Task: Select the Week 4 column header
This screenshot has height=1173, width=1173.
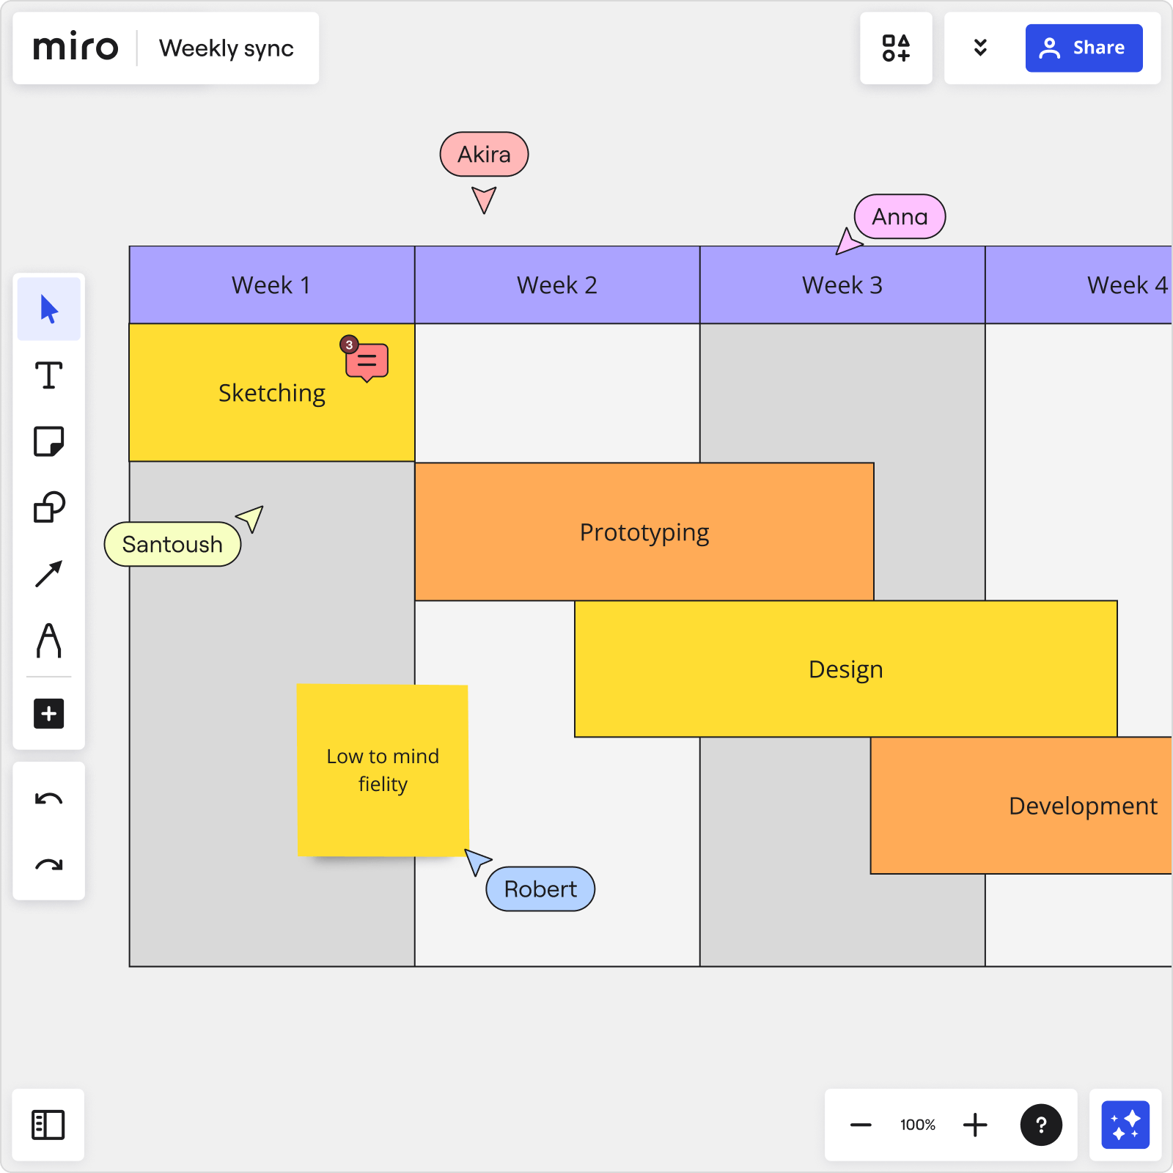Action: coord(1079,284)
